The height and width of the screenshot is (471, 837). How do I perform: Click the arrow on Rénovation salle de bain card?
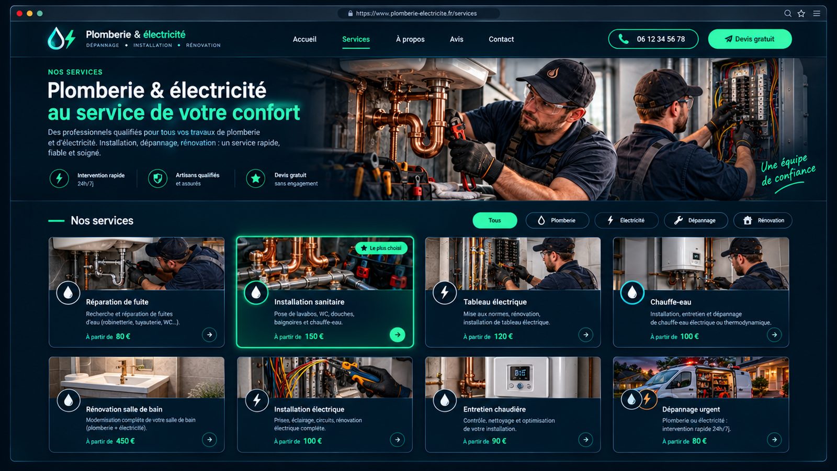coord(209,440)
